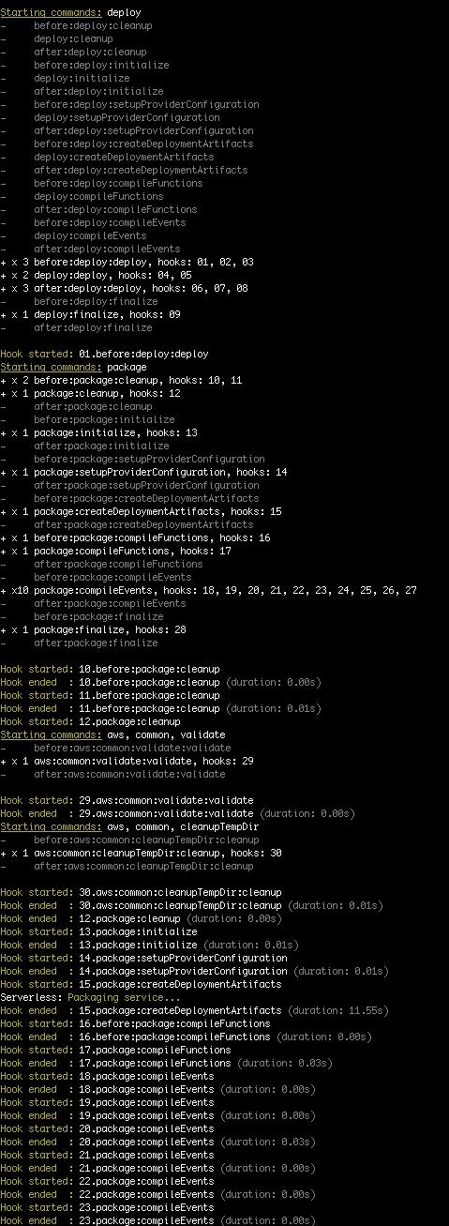Click 'Hook started: 01.before:deploy:deploy' line
Viewport: 449px width, 1226px height.
pyautogui.click(x=104, y=354)
